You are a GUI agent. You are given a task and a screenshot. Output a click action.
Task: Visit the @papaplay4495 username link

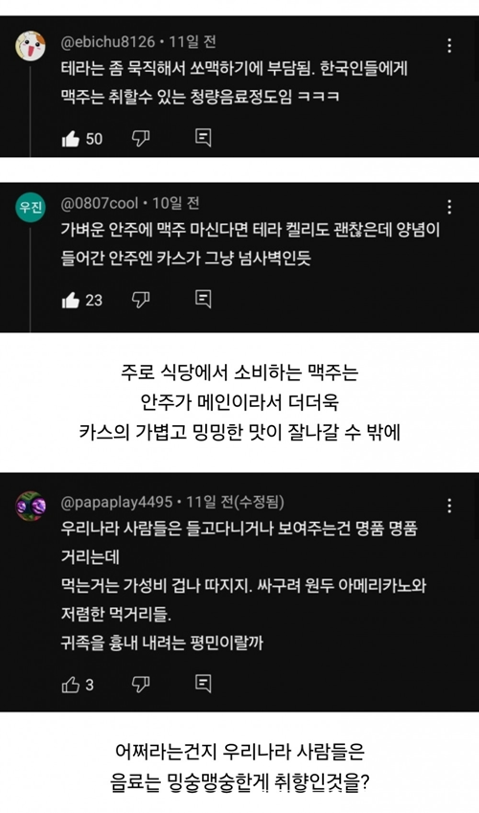(117, 502)
